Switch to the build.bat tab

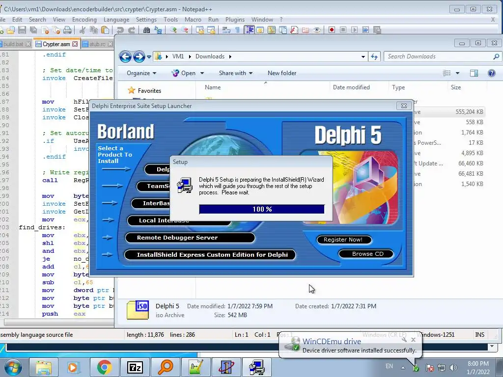click(13, 44)
